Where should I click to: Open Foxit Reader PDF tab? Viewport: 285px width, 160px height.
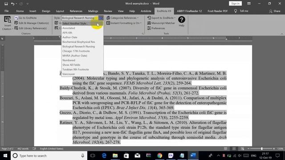pyautogui.click(x=218, y=11)
